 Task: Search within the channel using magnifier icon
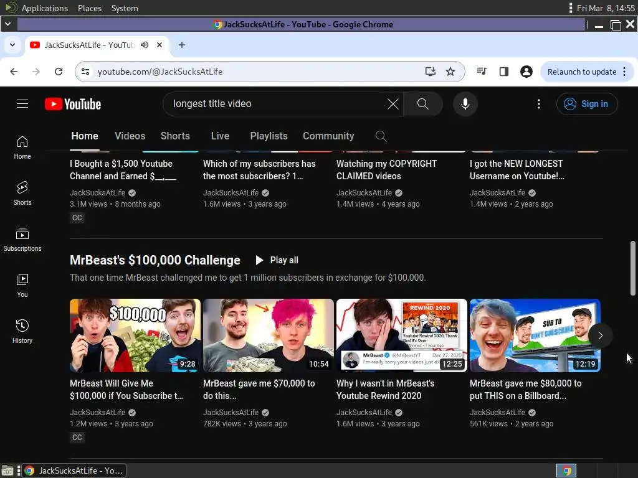point(381,136)
